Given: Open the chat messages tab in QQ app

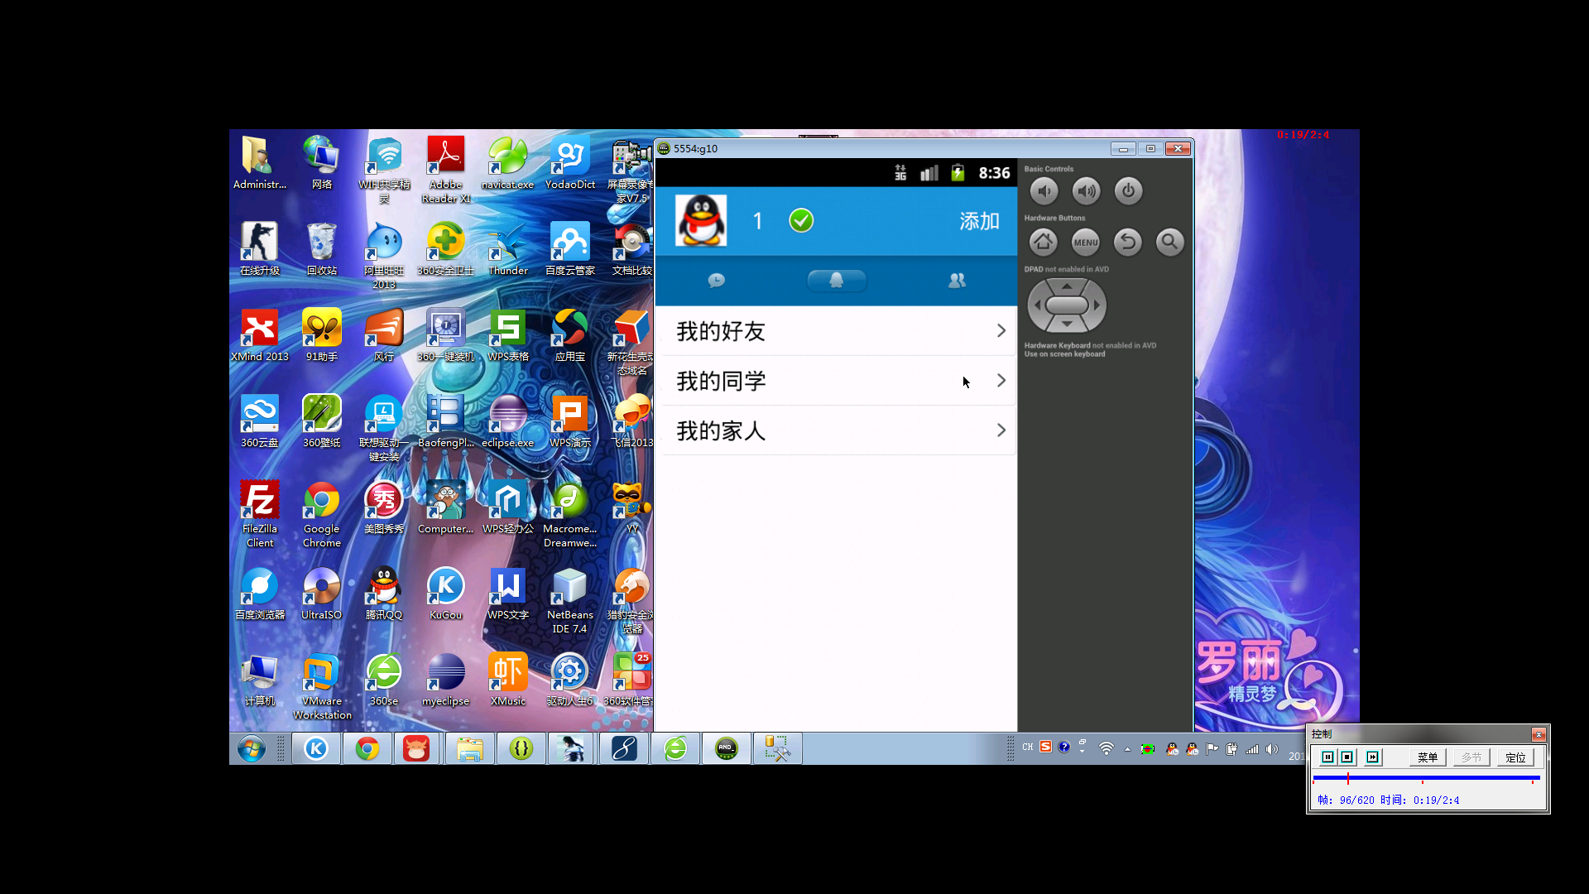Looking at the screenshot, I should click(x=717, y=281).
